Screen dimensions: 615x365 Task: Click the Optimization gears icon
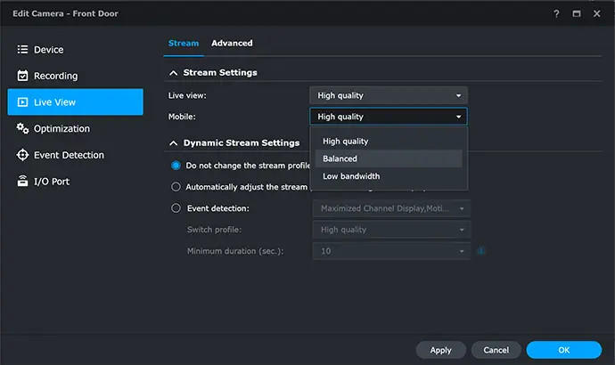point(23,129)
